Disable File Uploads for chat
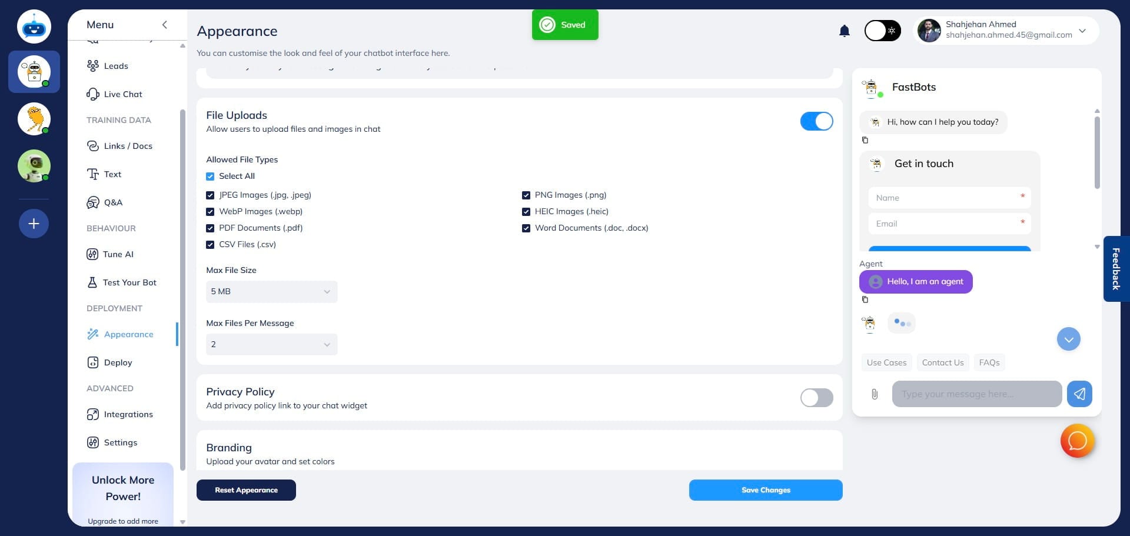 (x=817, y=121)
